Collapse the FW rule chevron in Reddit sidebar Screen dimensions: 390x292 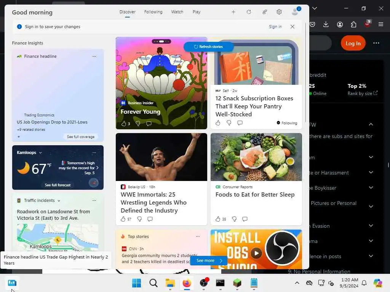(x=371, y=124)
